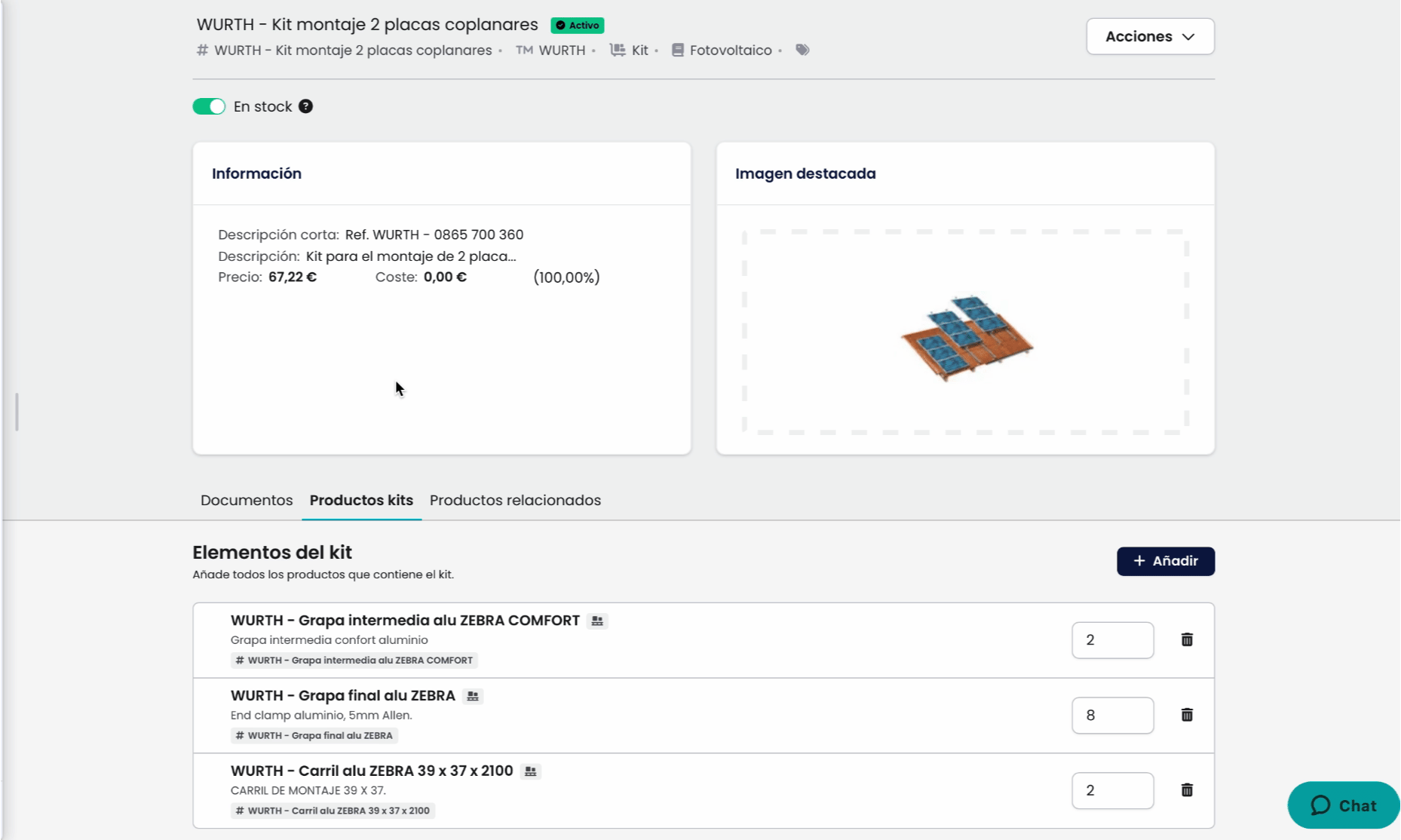Switch to the Documentos tab

pos(247,500)
